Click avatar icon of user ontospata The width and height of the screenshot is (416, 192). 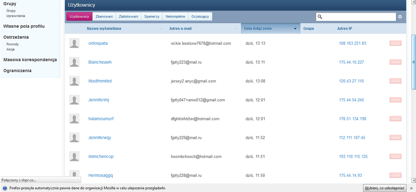pyautogui.click(x=74, y=43)
